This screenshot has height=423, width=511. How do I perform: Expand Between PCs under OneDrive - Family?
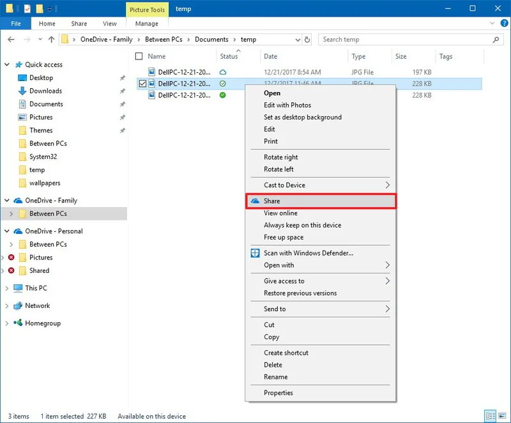[x=11, y=214]
